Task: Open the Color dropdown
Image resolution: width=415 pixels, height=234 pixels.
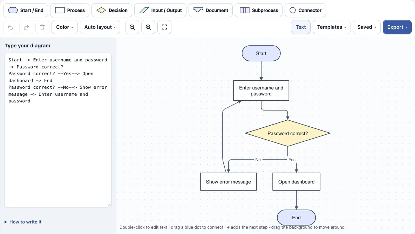Action: point(64,27)
